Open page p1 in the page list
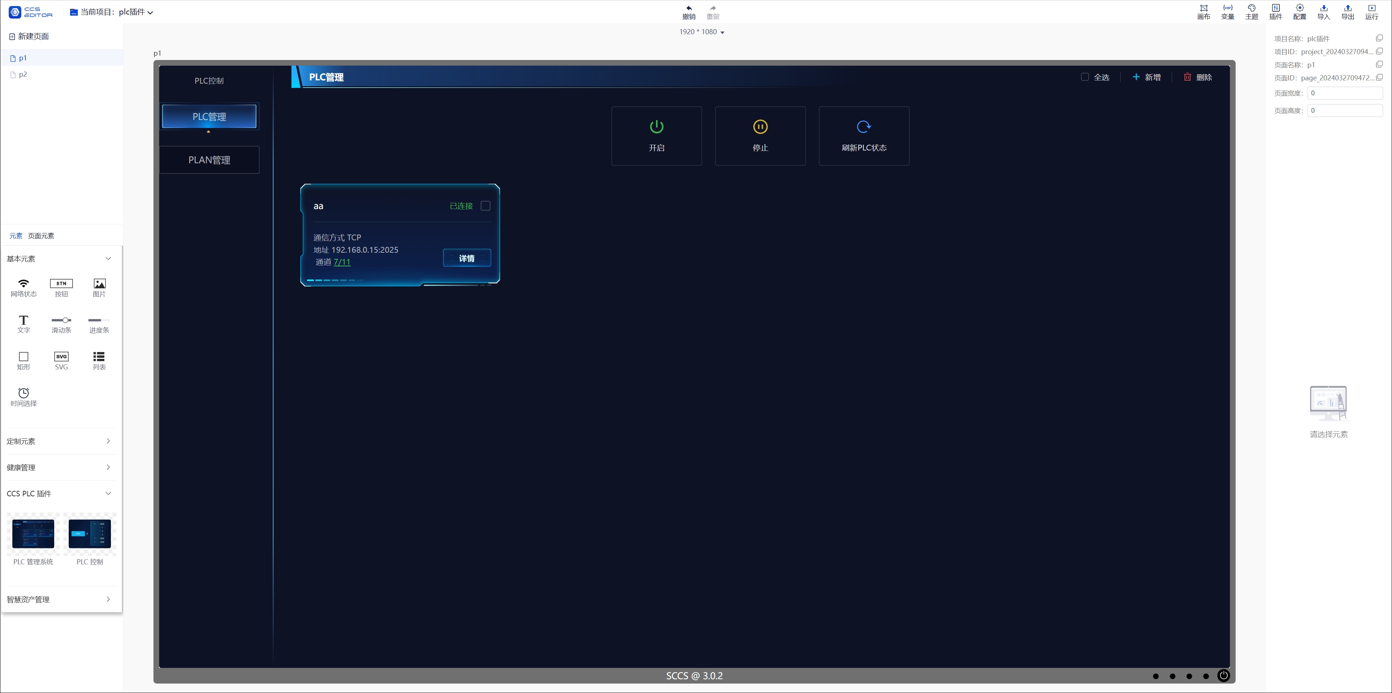 (61, 58)
